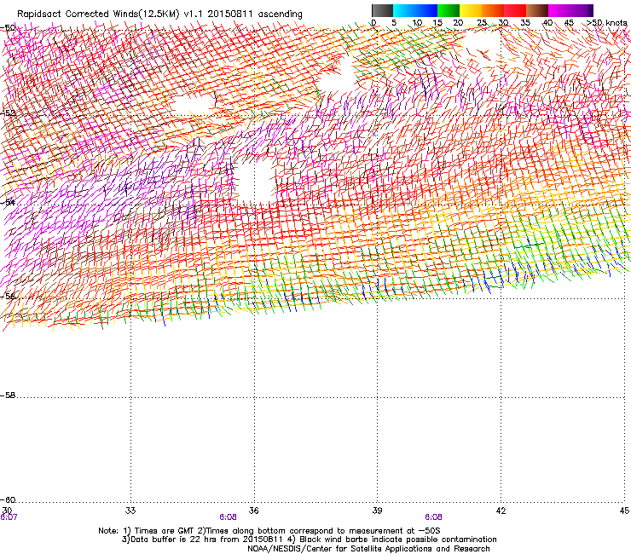Click the '20' knots label under the colorbar
631x554 pixels.
tap(458, 23)
